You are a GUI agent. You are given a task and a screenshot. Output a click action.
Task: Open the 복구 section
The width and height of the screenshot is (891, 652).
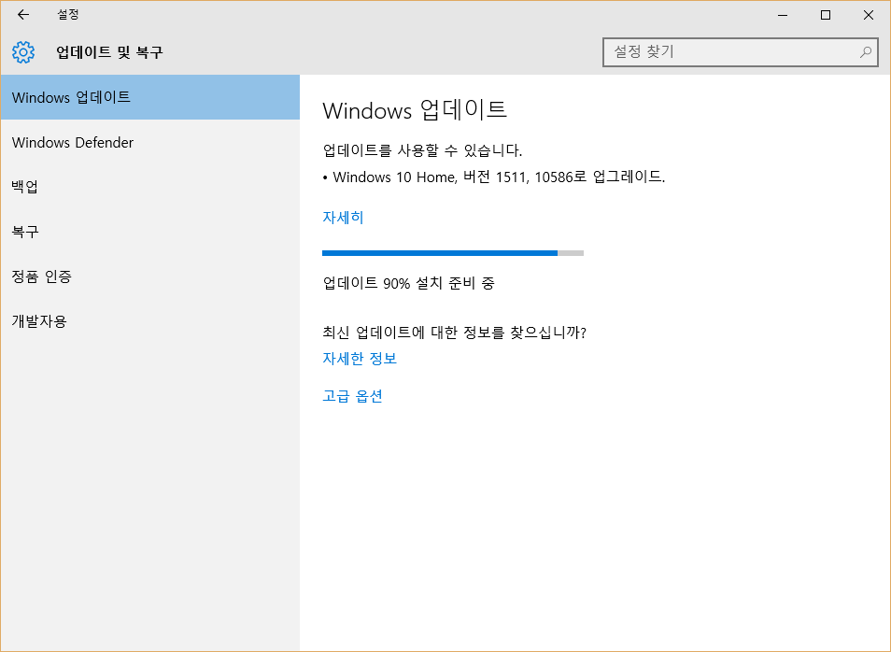(x=150, y=232)
